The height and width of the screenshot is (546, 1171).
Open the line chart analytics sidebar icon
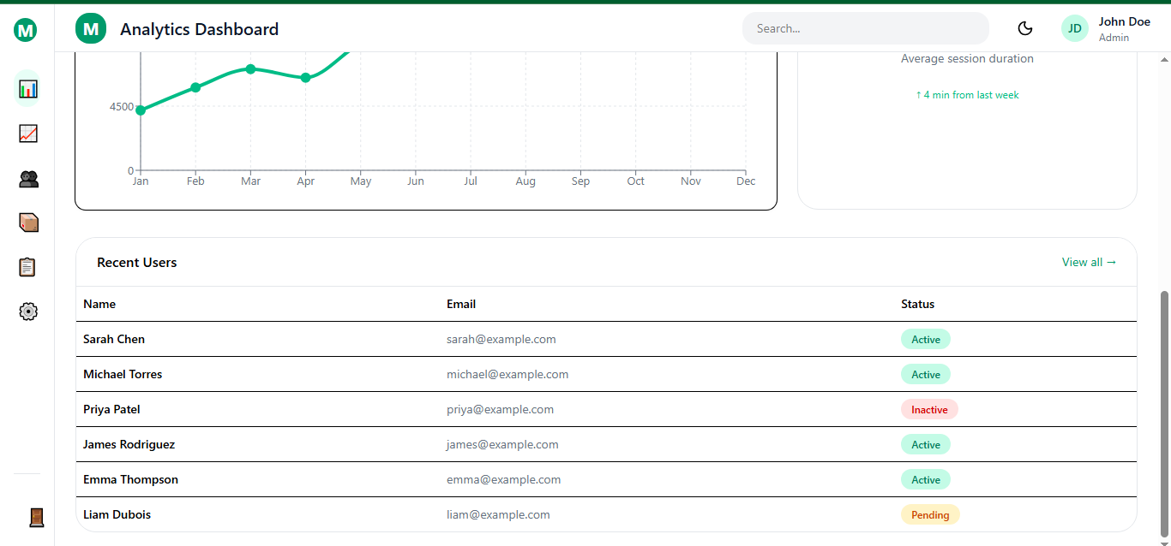click(27, 134)
